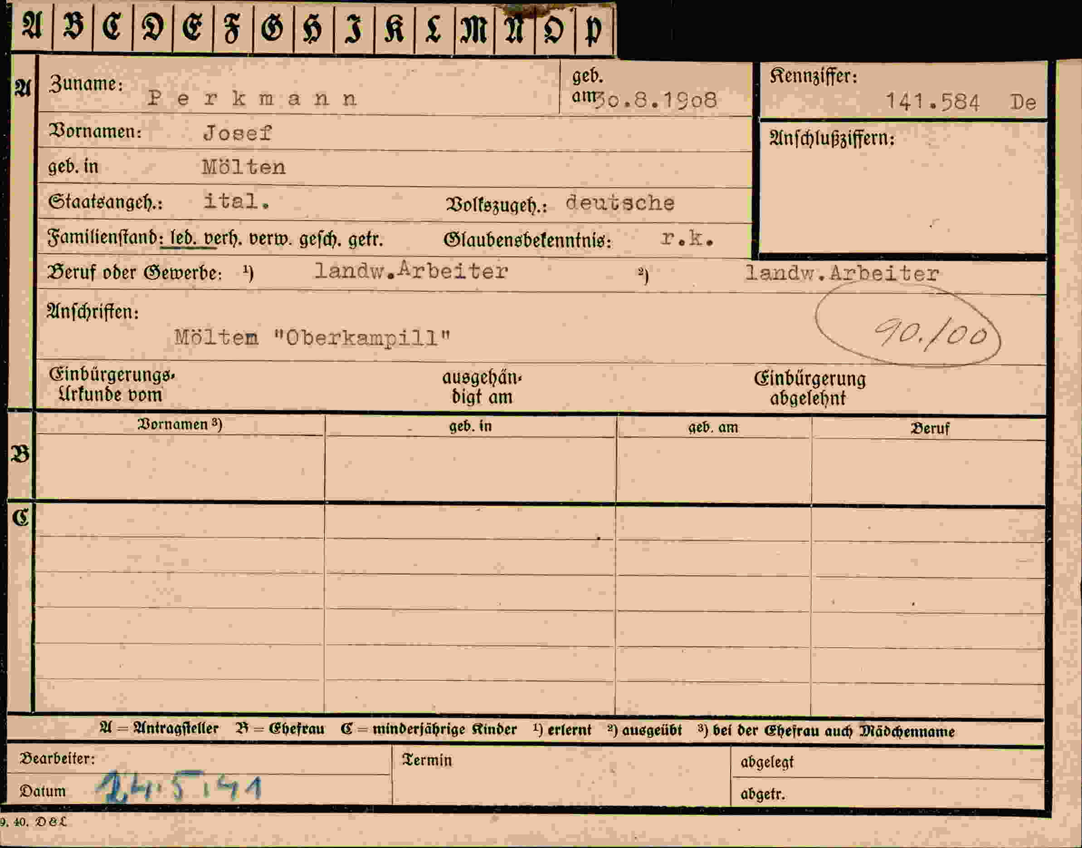
Task: Click the "Kennziffer:" label
Action: tap(814, 76)
